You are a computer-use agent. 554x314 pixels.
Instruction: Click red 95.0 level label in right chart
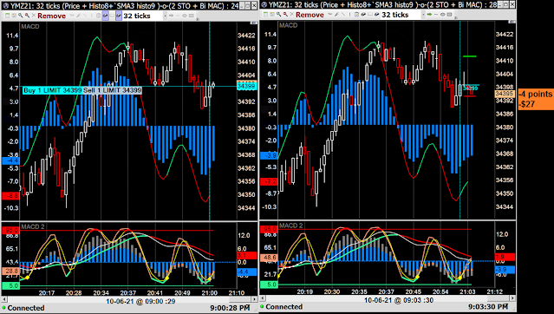coord(269,229)
